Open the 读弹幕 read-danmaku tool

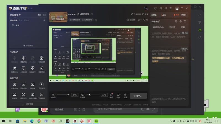click(33, 86)
